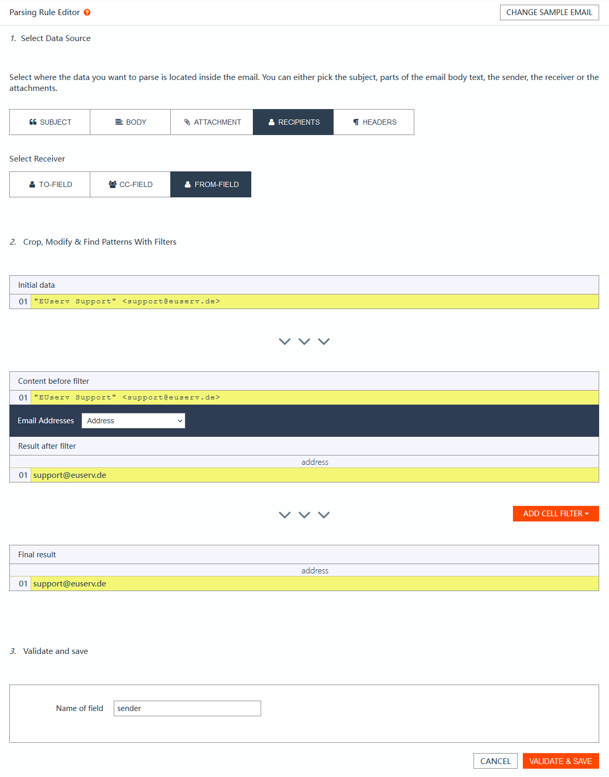Pick TO-FIELD as receiver
This screenshot has height=777, width=609.
pos(50,184)
